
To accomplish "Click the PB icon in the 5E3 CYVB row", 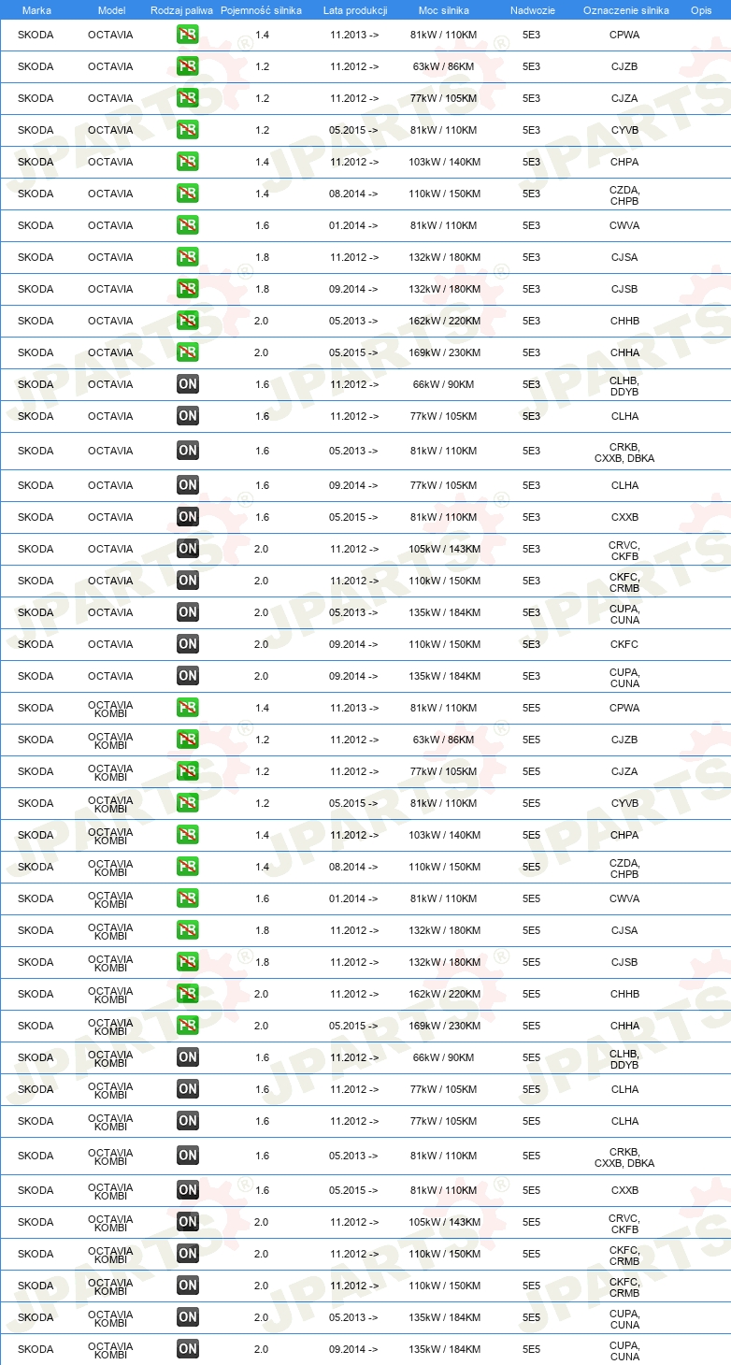I will coord(188,130).
